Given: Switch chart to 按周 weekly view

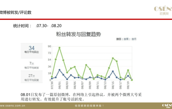Looking at the screenshot, I should point(126,39).
